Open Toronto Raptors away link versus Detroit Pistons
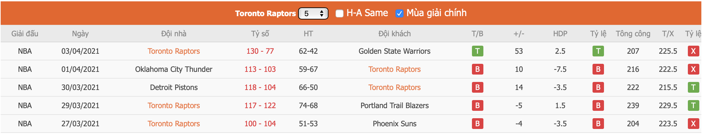This screenshot has height=135, width=702. (x=394, y=87)
